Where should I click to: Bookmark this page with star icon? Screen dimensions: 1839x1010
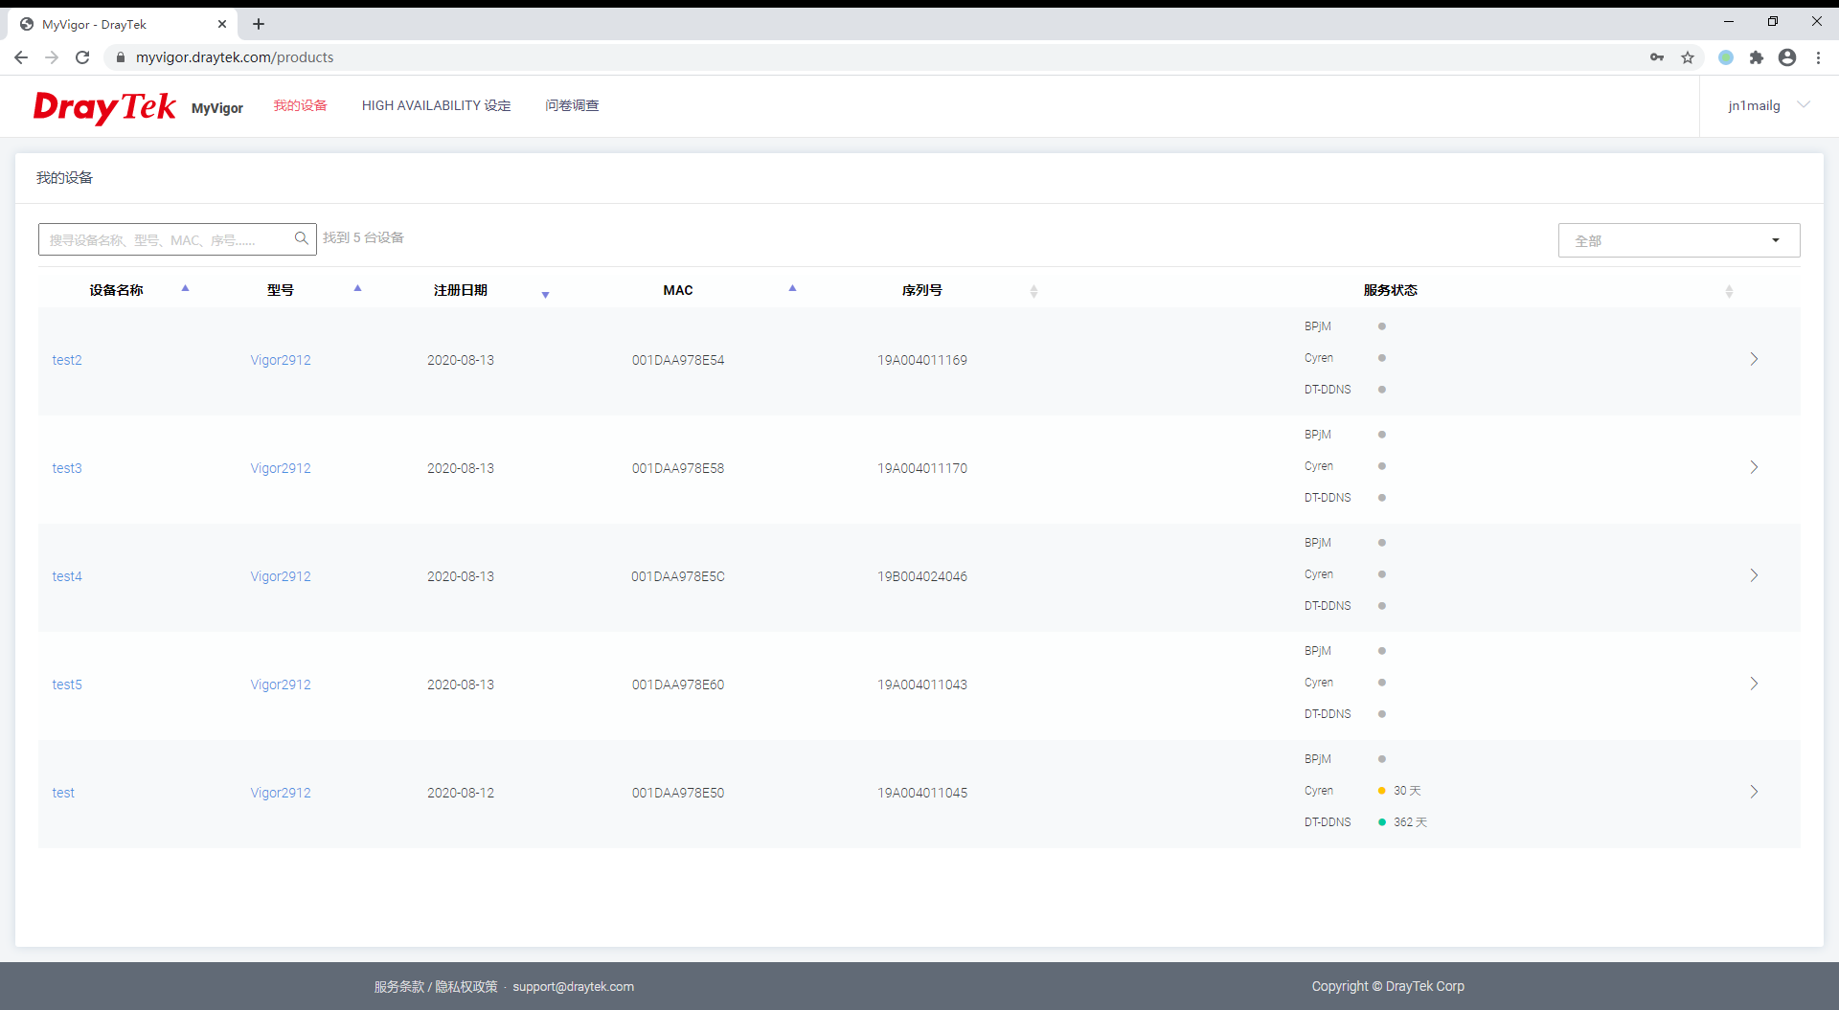[1688, 57]
